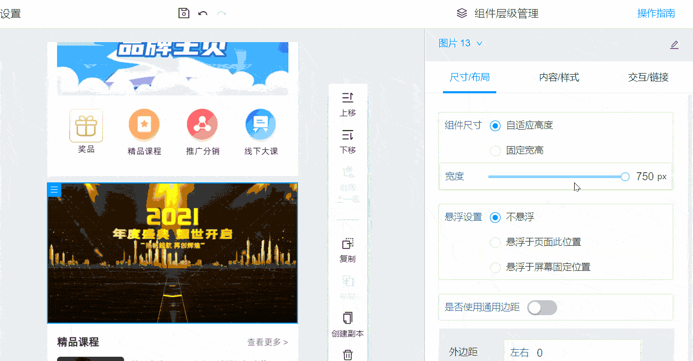The height and width of the screenshot is (361, 693).
Task: Click the 奖品 gift icon
Action: pos(86,126)
